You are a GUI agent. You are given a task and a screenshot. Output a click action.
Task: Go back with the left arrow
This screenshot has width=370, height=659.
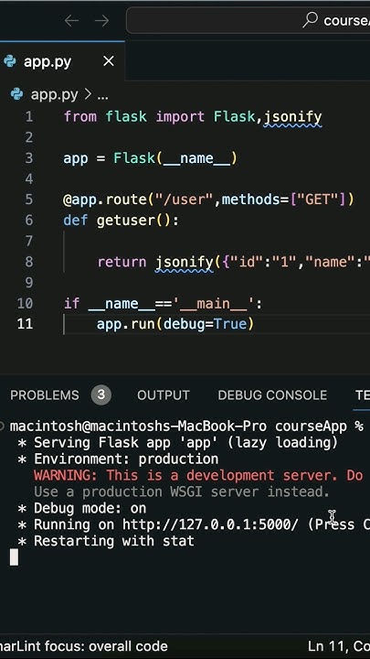coord(72,20)
